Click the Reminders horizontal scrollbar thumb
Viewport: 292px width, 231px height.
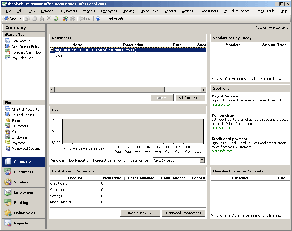(x=109, y=90)
